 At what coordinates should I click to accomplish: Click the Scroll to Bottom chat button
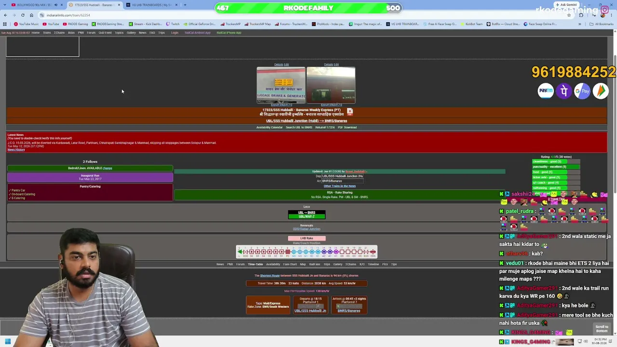(x=602, y=329)
